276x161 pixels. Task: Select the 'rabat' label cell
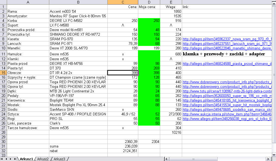78,151
